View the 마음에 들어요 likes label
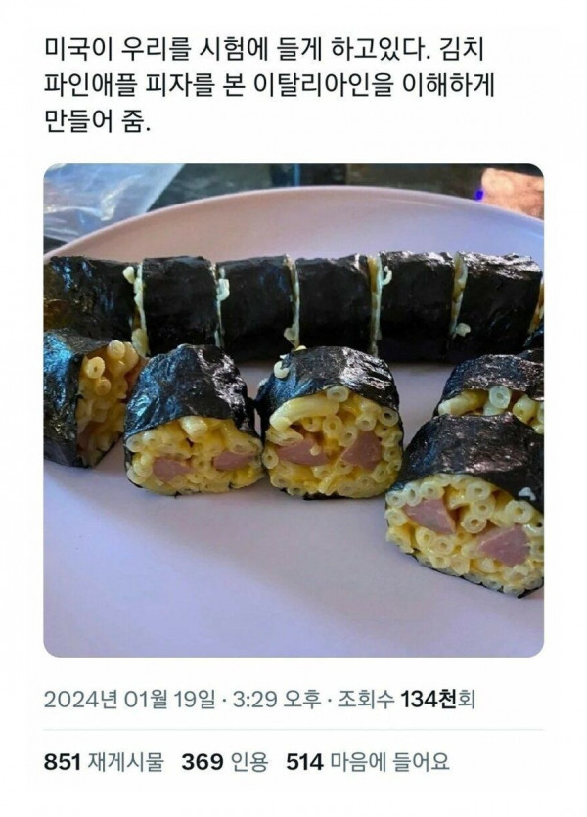This screenshot has height=817, width=587. click(389, 762)
